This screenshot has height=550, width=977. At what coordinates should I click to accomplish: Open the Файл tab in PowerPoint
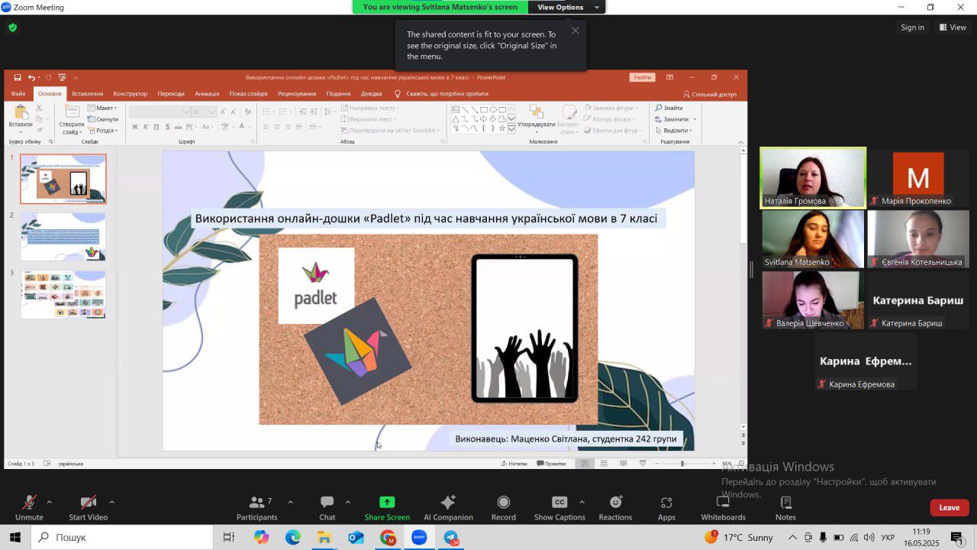pos(18,94)
